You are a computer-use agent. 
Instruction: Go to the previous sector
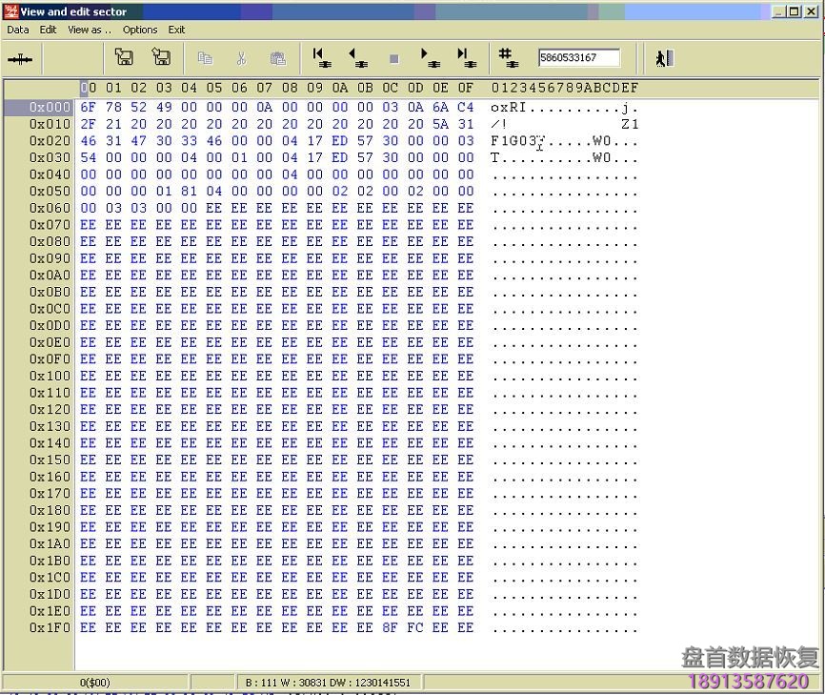click(x=357, y=58)
